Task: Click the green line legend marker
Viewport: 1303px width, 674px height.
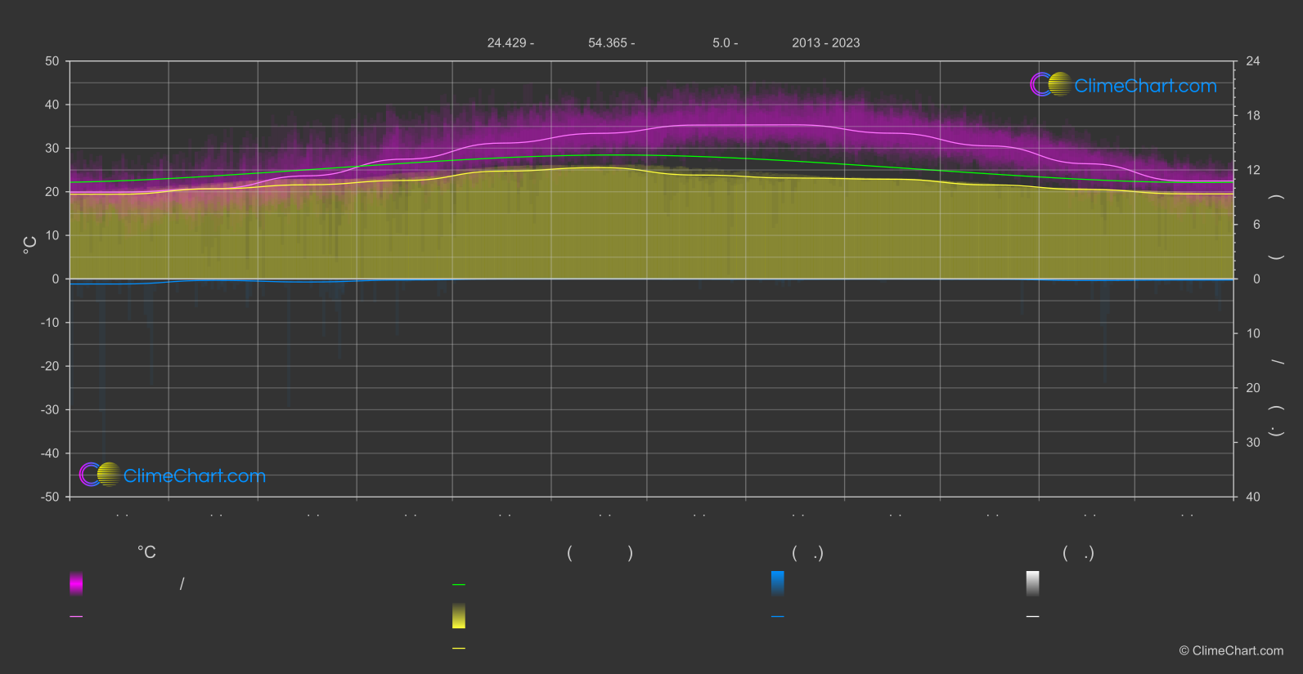Action: click(x=459, y=585)
